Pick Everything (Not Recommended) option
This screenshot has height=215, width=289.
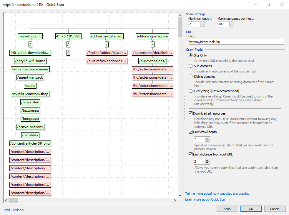191,91
